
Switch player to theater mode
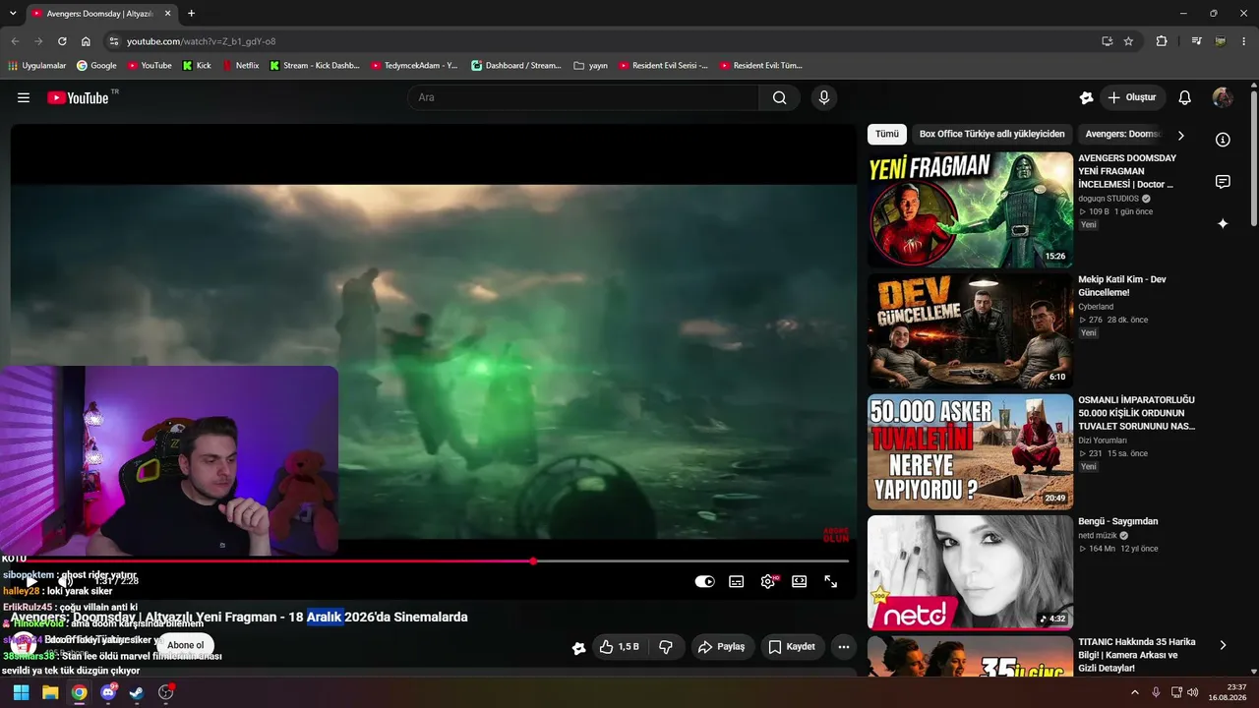click(800, 581)
